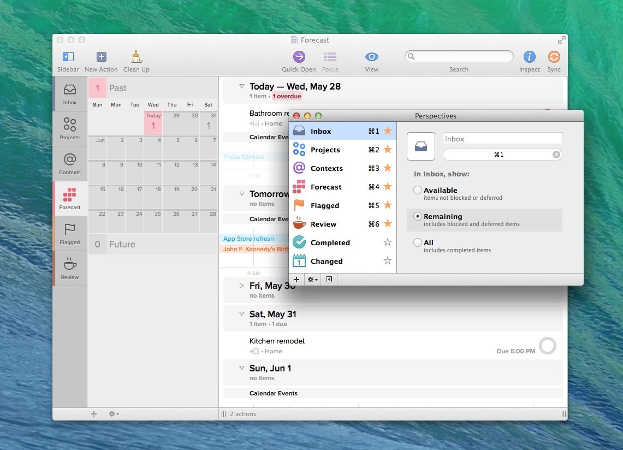Select the Future group in calendar
This screenshot has width=623, height=450.
[x=153, y=244]
